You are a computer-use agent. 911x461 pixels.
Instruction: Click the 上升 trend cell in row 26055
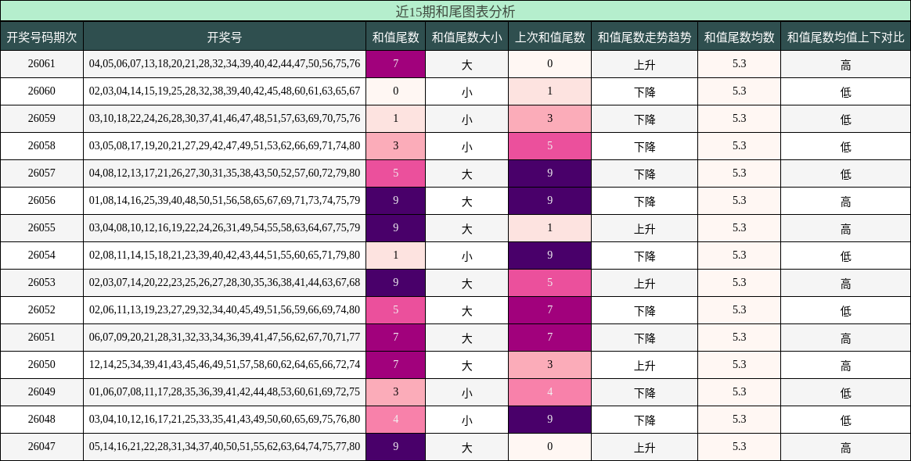click(644, 228)
